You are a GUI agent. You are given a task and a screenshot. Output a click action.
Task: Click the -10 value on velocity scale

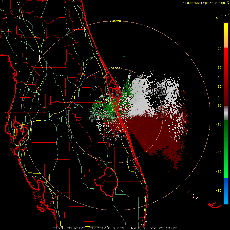[x=218, y=124]
